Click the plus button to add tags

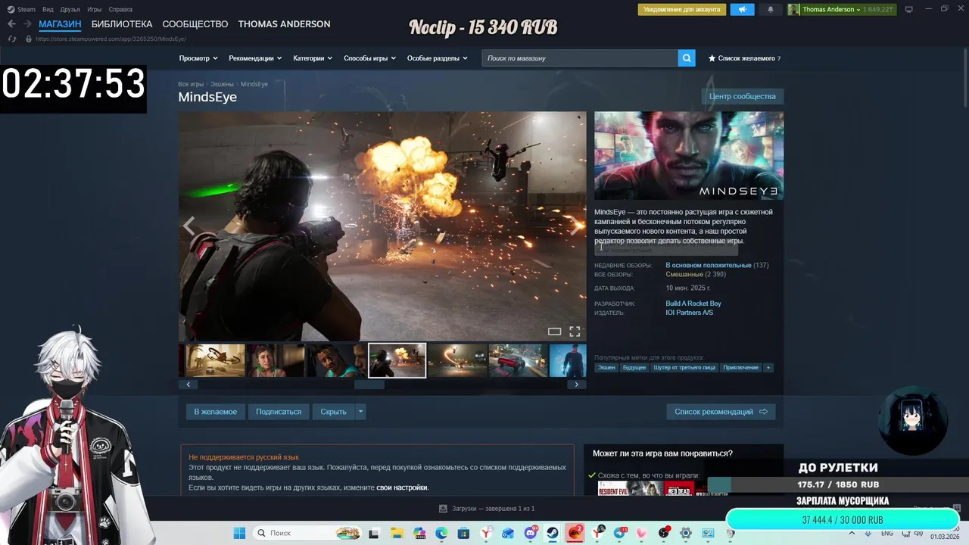coord(768,368)
